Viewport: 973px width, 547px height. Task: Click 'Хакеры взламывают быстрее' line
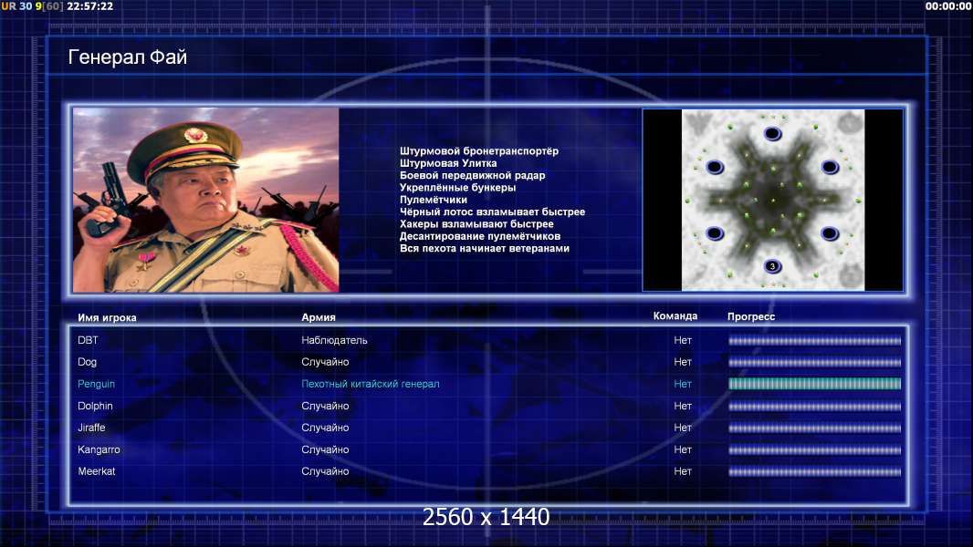click(x=476, y=224)
